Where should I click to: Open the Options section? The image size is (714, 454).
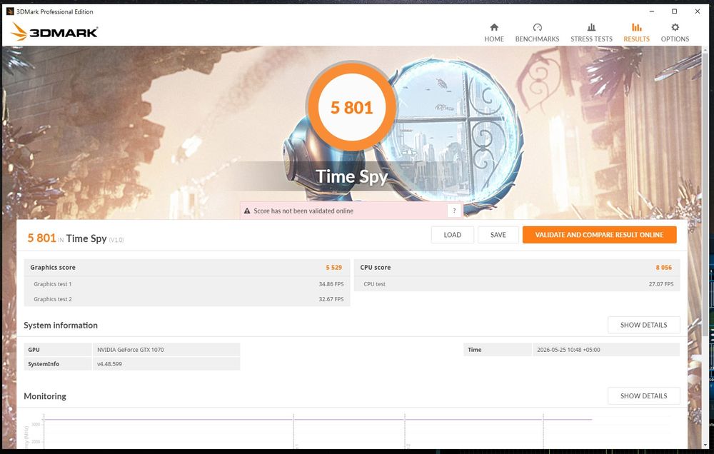[675, 33]
